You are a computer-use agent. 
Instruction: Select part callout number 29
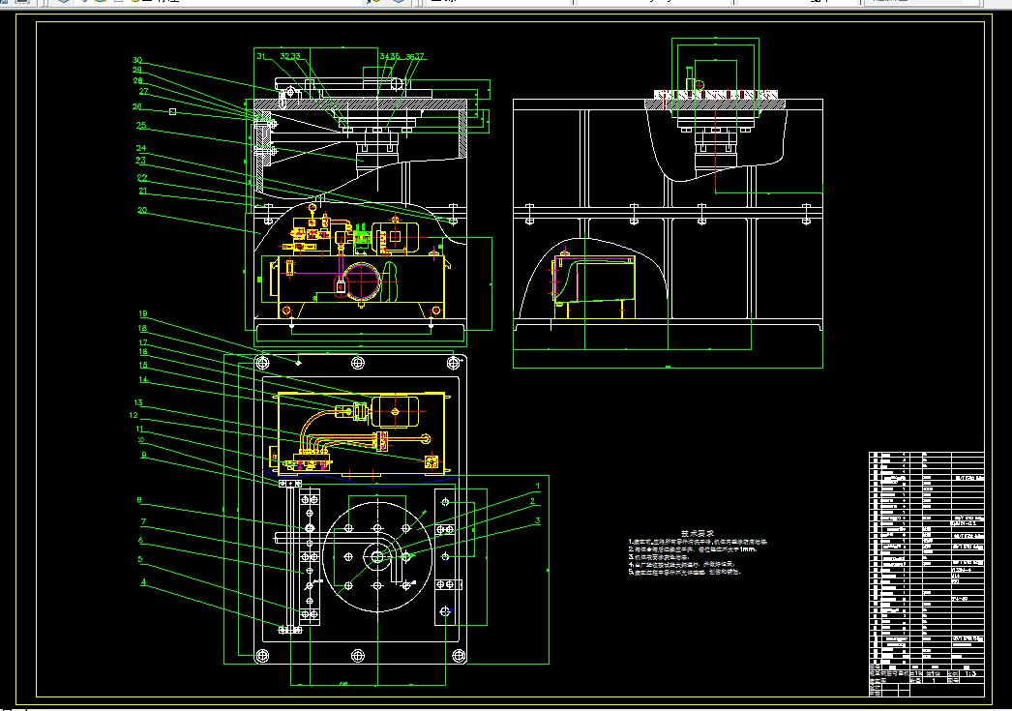[136, 70]
